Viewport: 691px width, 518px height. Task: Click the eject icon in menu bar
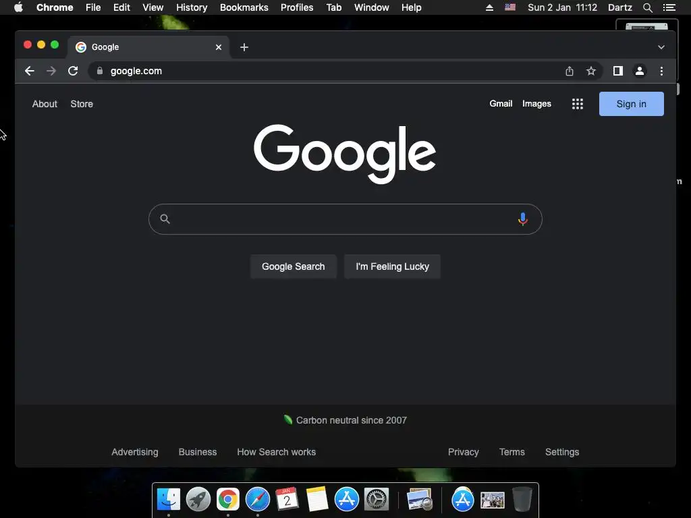point(489,7)
